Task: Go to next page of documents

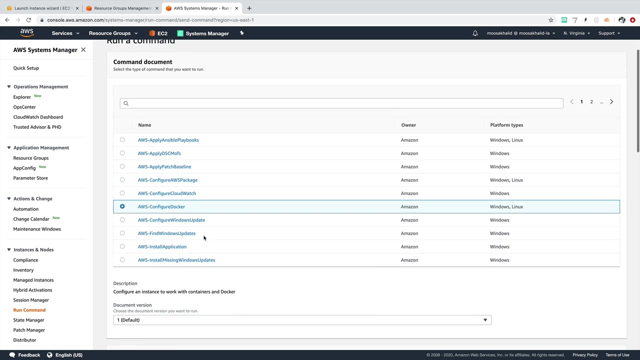Action: (611, 102)
